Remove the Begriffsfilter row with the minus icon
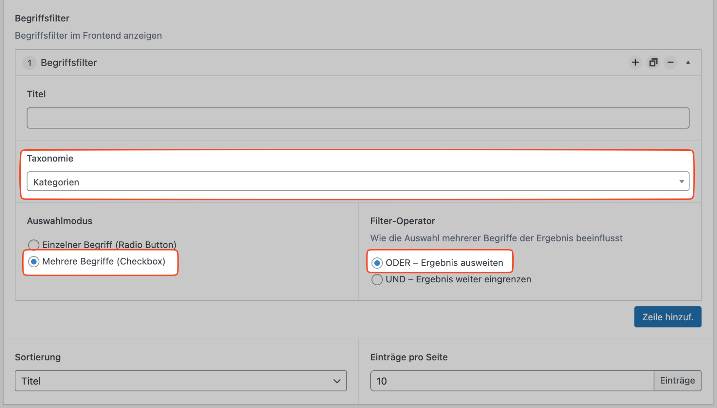 pyautogui.click(x=670, y=63)
